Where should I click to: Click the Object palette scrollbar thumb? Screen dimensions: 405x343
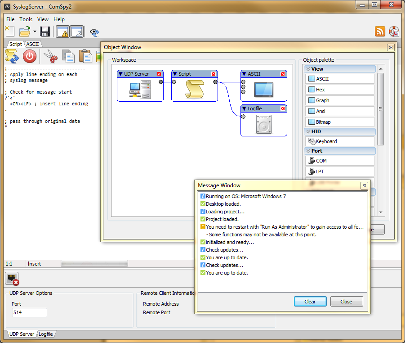coord(380,109)
